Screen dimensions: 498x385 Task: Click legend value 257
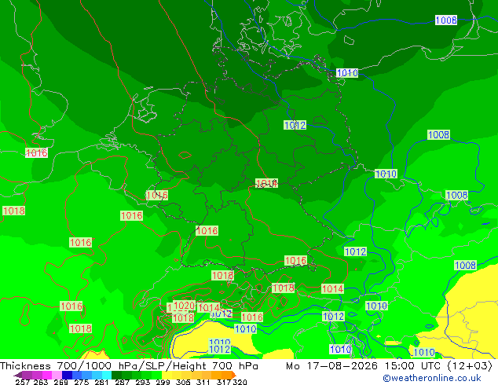coord(22,382)
